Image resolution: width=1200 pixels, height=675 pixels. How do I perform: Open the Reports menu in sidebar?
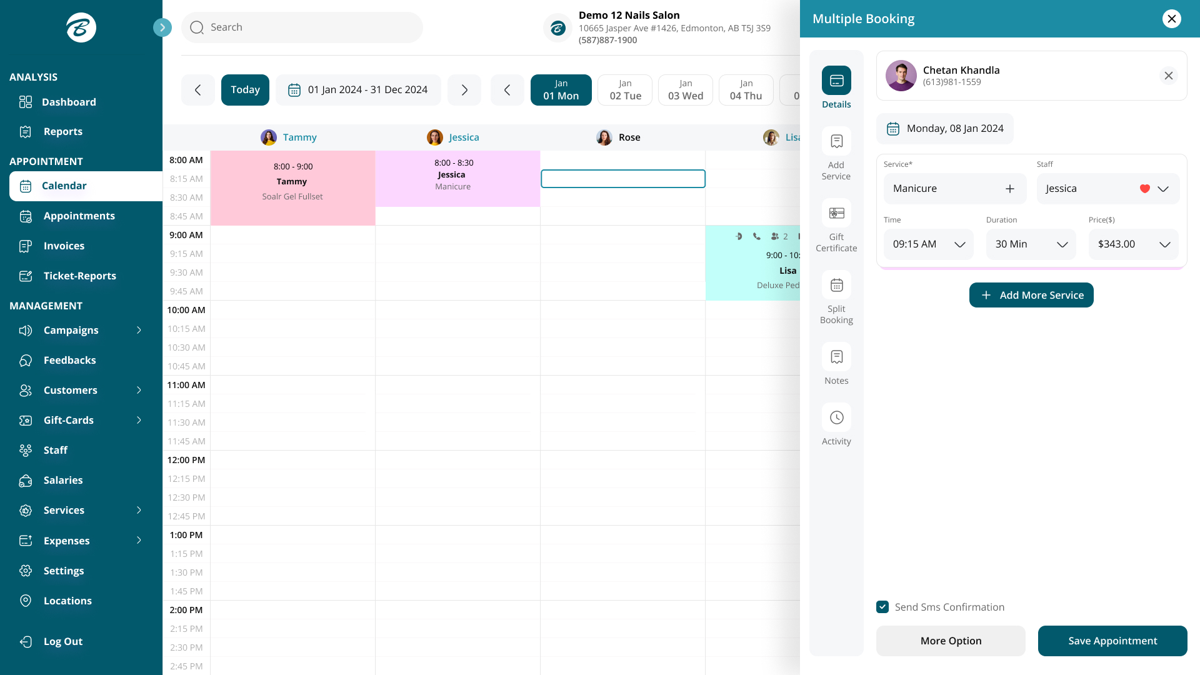[26, 131]
